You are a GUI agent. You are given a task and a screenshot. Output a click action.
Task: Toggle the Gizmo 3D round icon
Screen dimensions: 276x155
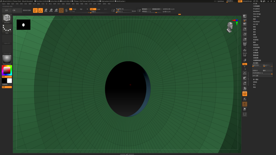tap(61, 10)
